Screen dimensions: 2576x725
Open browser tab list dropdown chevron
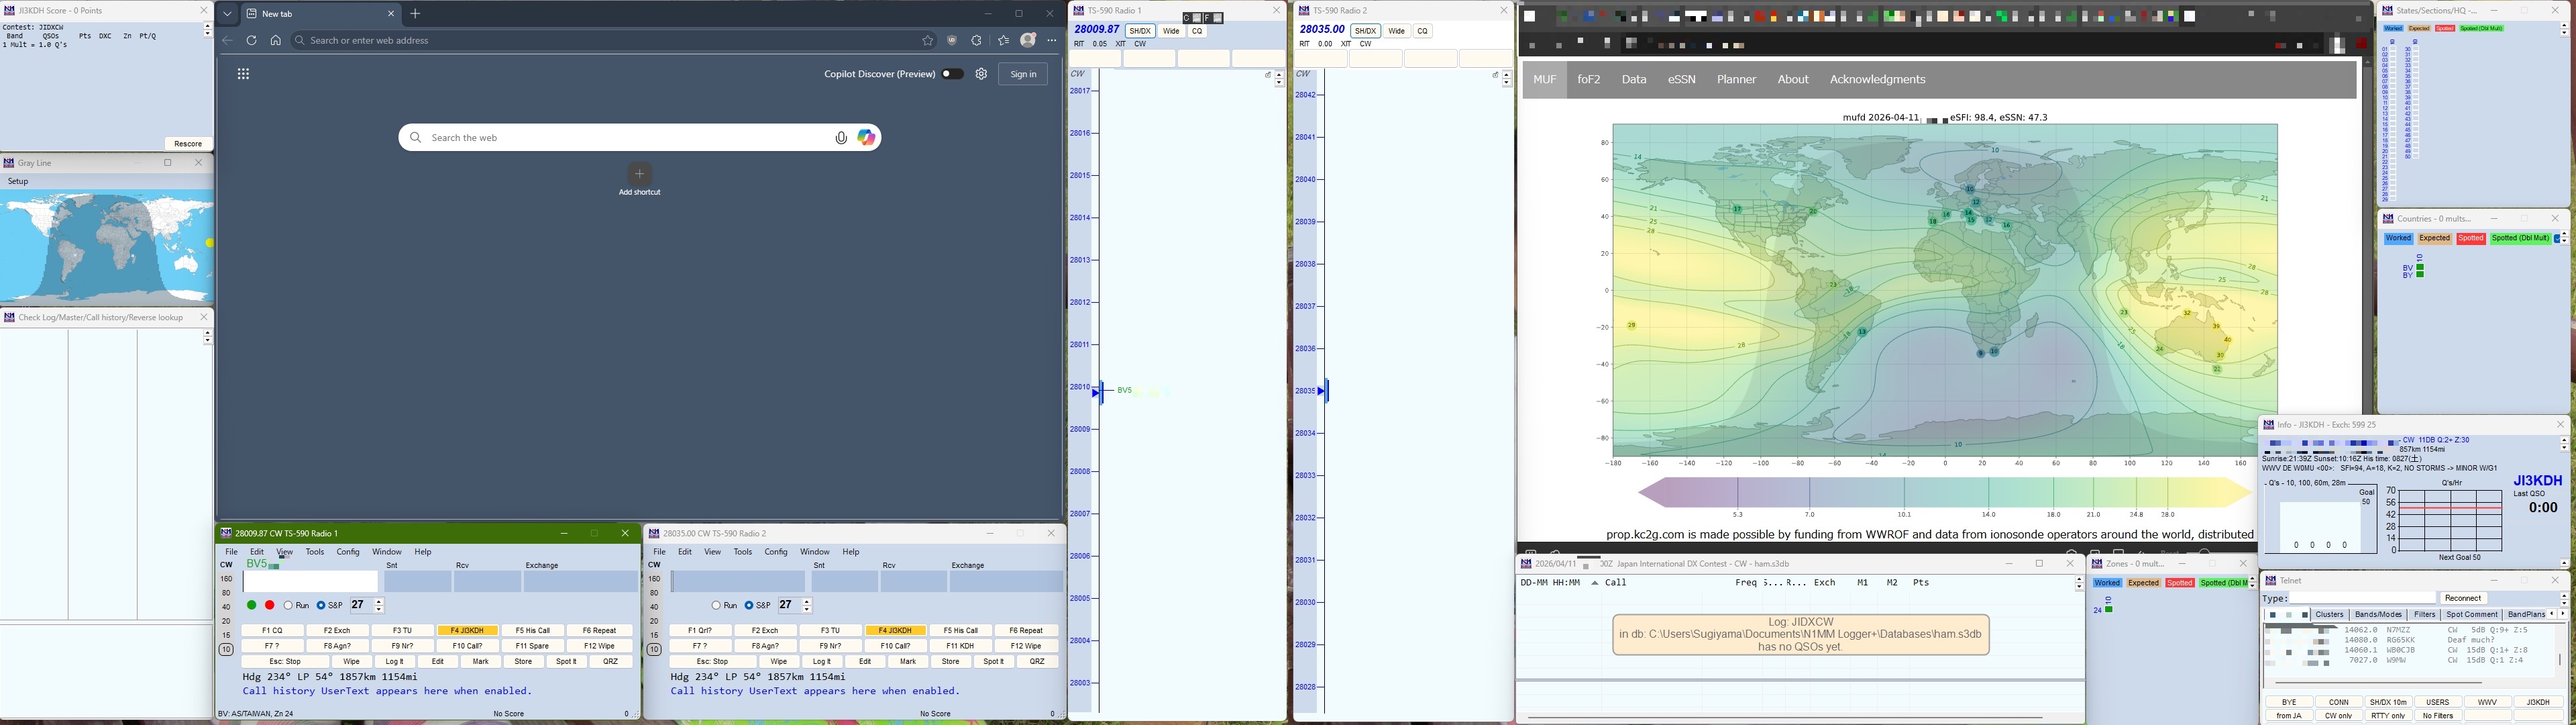(228, 14)
